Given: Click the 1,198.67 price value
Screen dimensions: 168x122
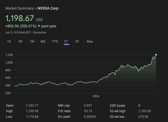Looking at the screenshot, I should click(20, 18).
